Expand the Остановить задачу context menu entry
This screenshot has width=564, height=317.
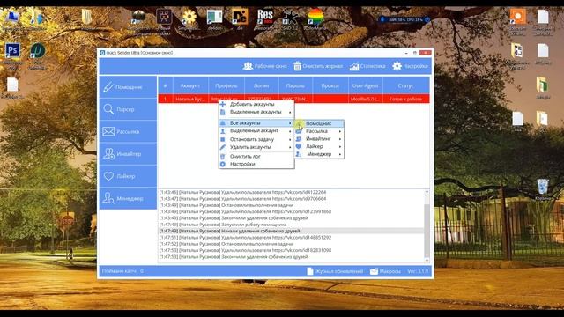point(256,139)
